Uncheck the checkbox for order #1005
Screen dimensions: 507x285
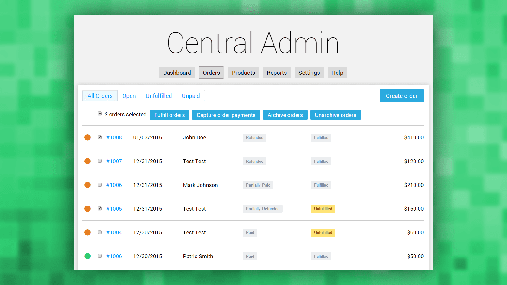coord(100,208)
